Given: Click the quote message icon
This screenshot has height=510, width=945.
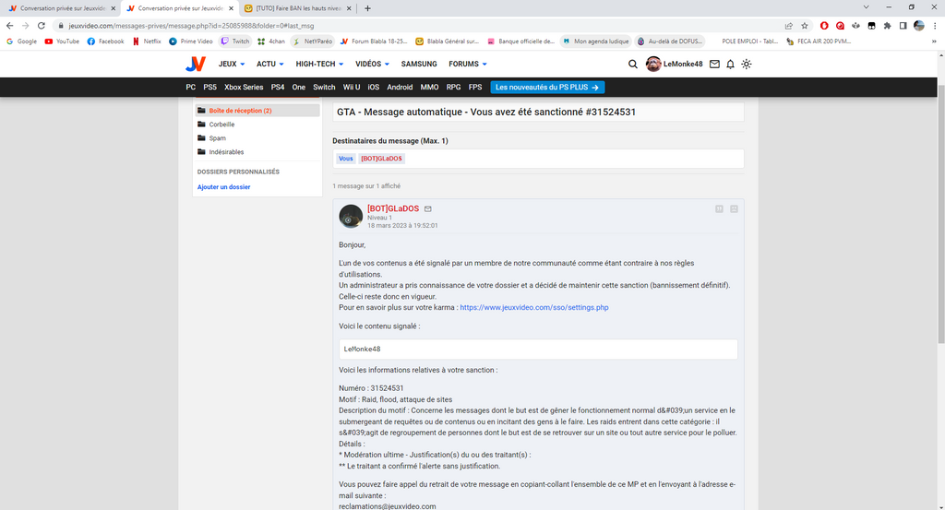Looking at the screenshot, I should [x=719, y=209].
